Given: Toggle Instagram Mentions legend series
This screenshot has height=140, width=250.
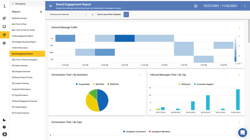Looking at the screenshot, I should click(x=159, y=132).
